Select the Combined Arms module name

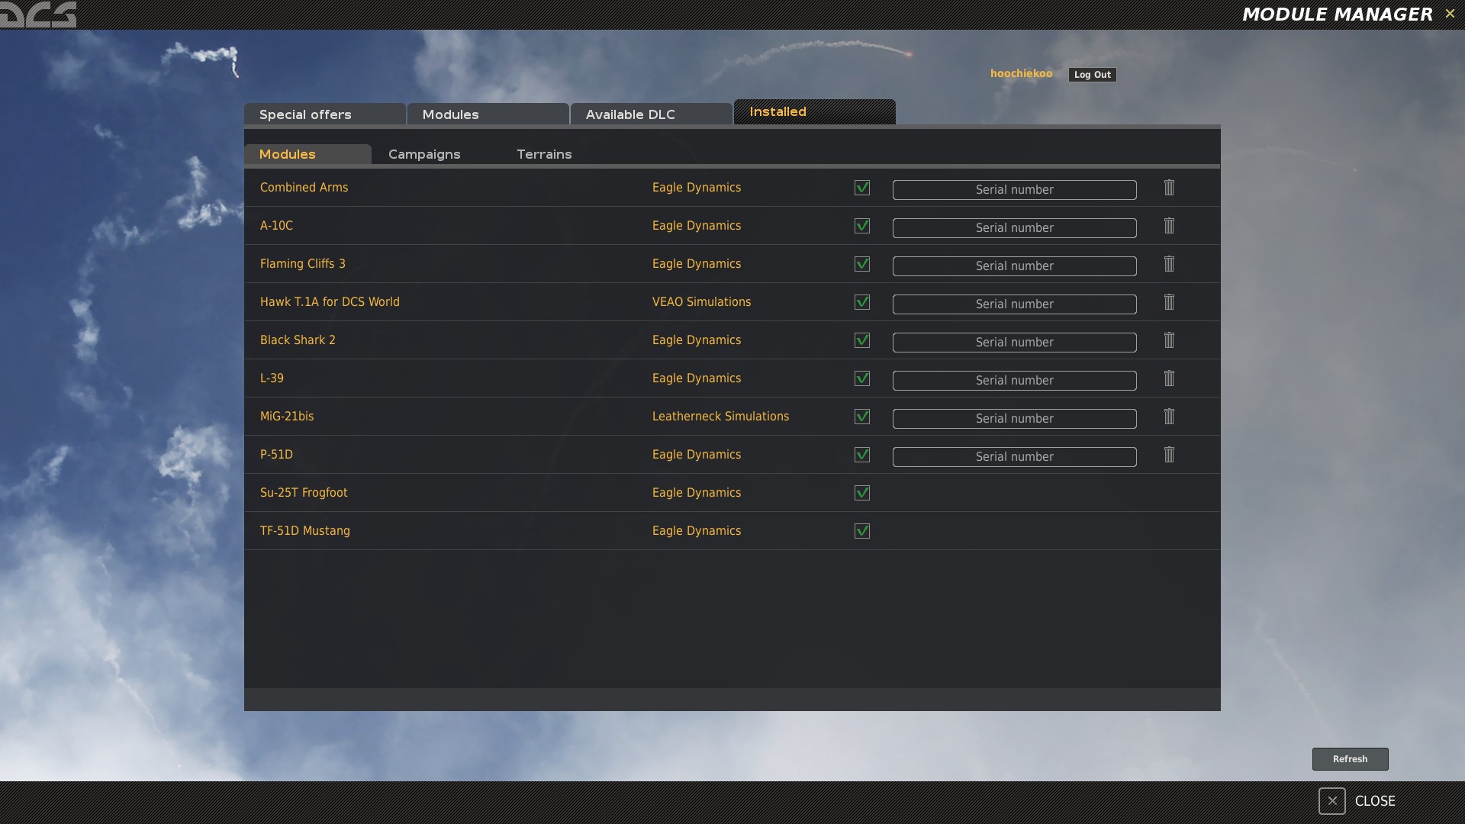[304, 188]
